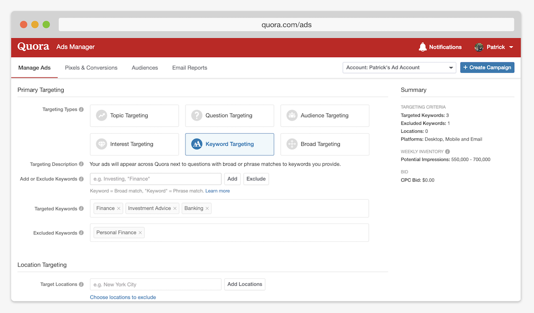
Task: Open Choose locations to exclude link
Action: [x=123, y=297]
